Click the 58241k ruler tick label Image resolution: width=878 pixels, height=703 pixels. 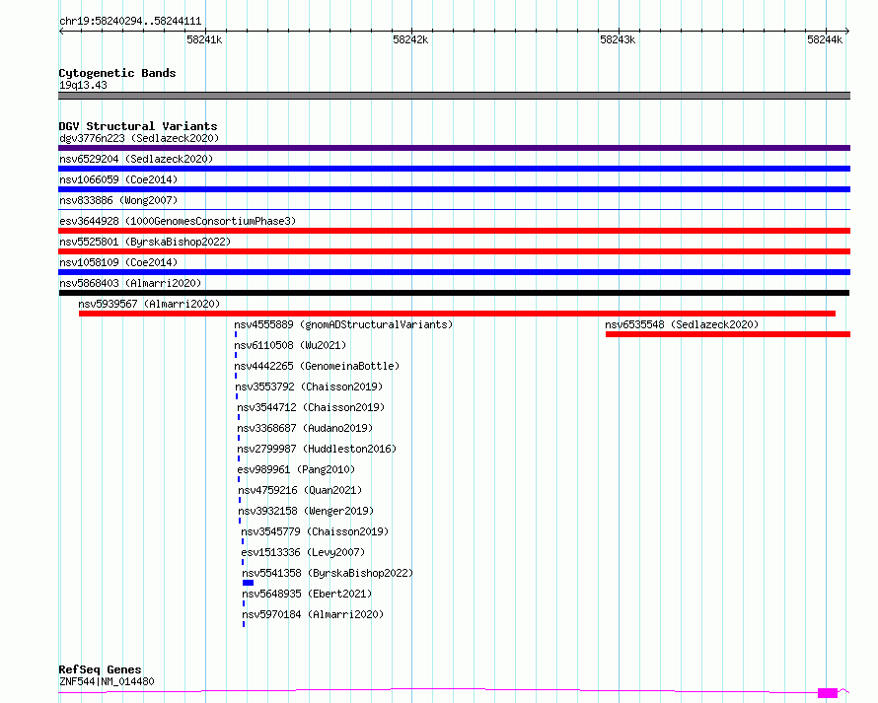click(204, 39)
